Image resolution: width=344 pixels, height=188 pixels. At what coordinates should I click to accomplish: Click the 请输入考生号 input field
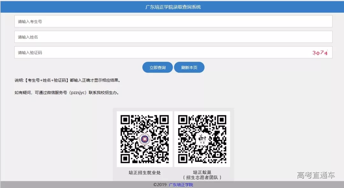pyautogui.click(x=173, y=22)
